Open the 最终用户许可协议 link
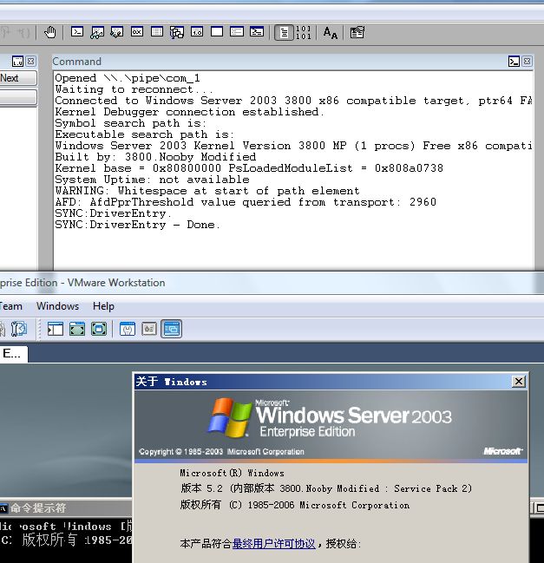The width and height of the screenshot is (544, 563). pos(273,544)
